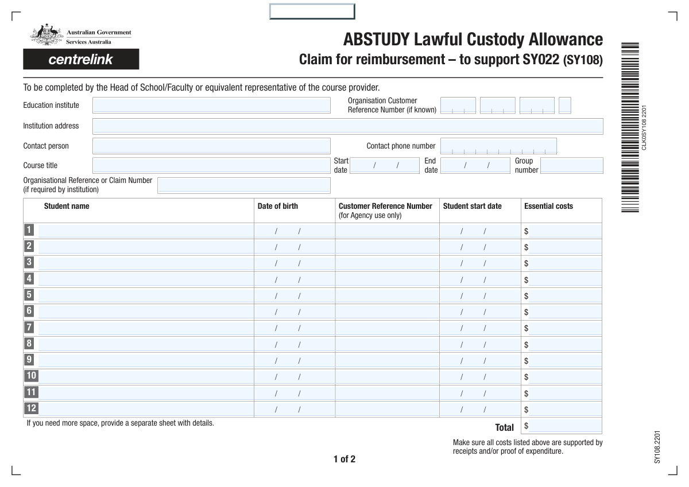Click Customer Reference Number field in row 11
Image resolution: width=689 pixels, height=487 pixels.
(x=387, y=393)
